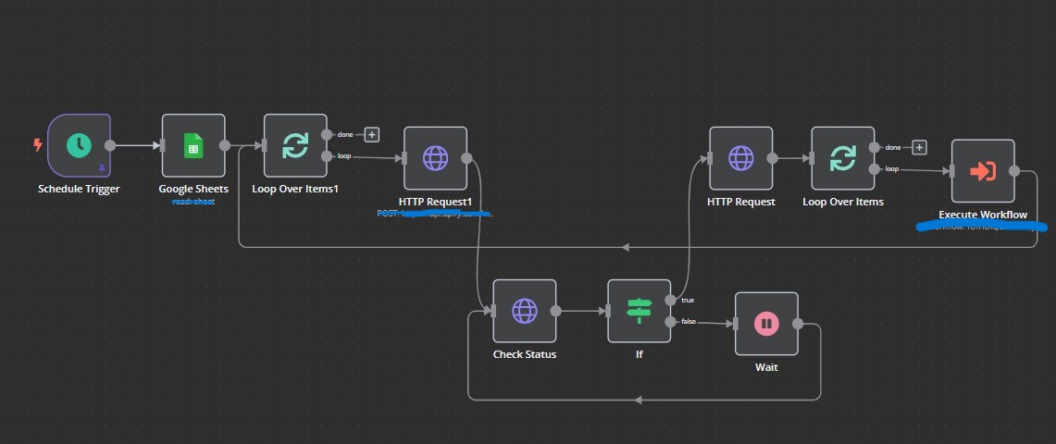Click the Wait label text
This screenshot has width=1056, height=444.
coord(766,367)
